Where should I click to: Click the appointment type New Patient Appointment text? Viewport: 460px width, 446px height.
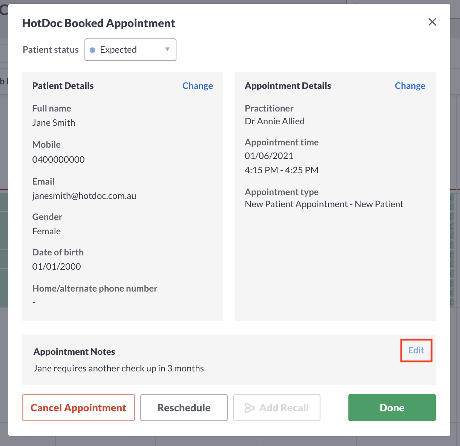click(324, 204)
